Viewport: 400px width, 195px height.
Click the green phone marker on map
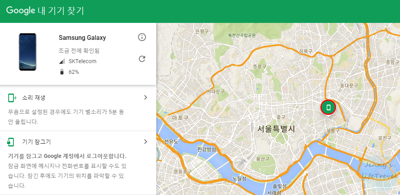328,107
